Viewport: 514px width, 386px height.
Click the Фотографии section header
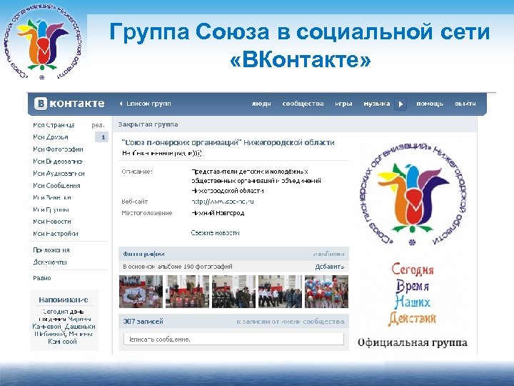click(143, 254)
